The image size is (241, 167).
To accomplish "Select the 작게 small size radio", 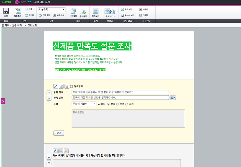I will (x=108, y=104).
